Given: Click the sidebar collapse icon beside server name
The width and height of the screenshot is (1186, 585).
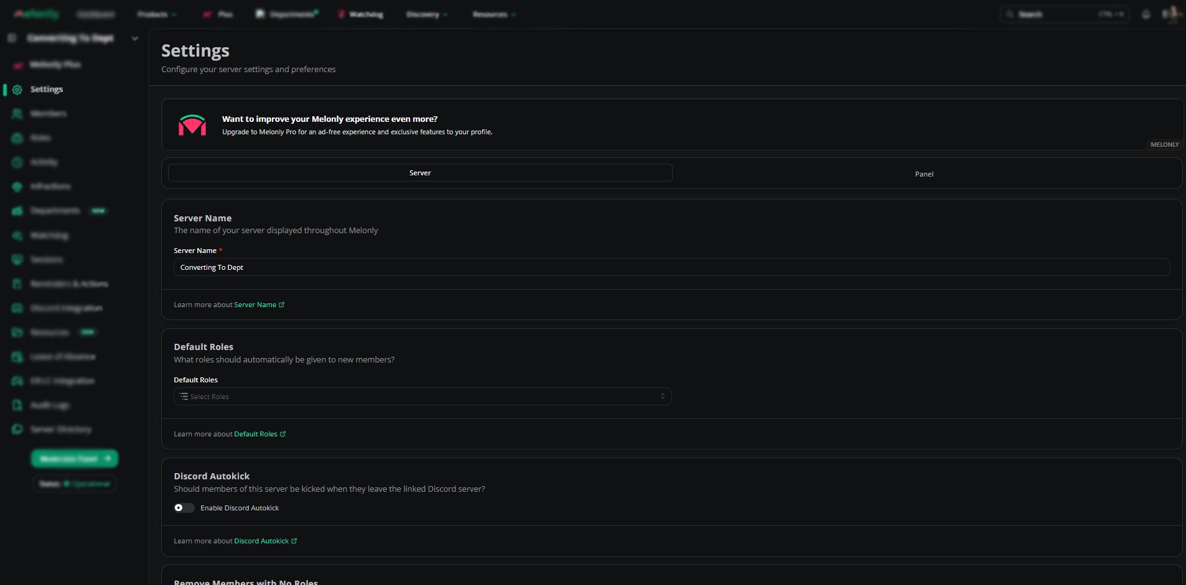Looking at the screenshot, I should pyautogui.click(x=12, y=39).
